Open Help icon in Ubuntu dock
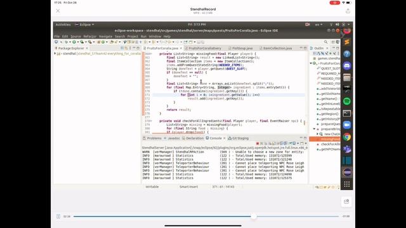This screenshot has width=406, height=228. click(x=347, y=54)
